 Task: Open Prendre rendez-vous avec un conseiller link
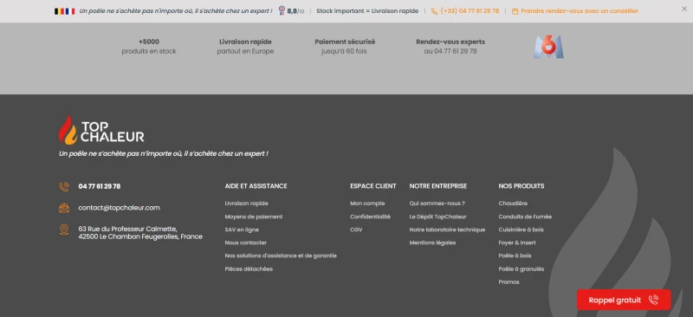click(x=580, y=11)
